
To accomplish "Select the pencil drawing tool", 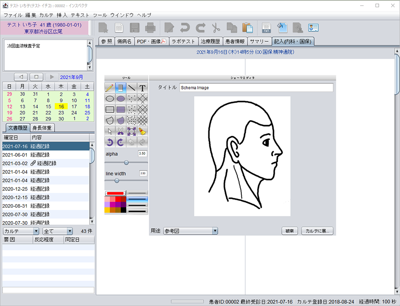I will [x=110, y=88].
